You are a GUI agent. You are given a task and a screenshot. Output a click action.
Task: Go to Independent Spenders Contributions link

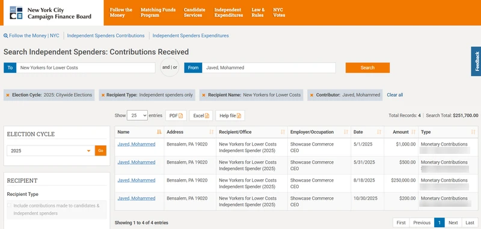(106, 35)
